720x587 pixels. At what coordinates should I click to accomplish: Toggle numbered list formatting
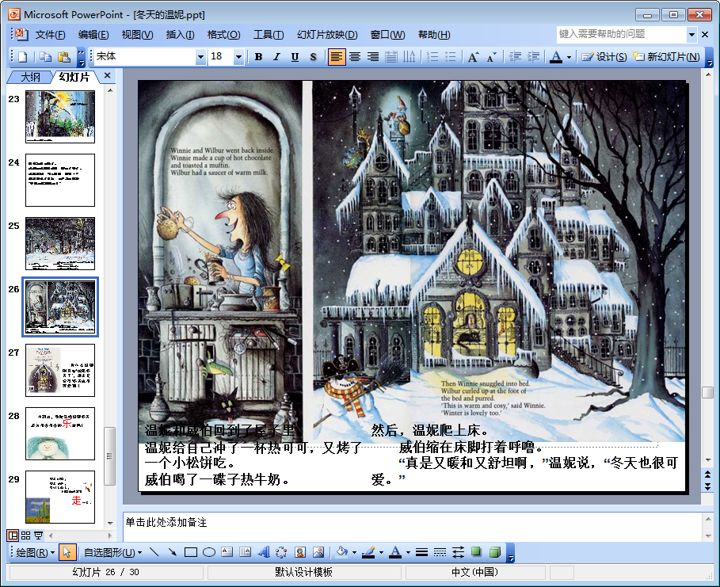(x=432, y=57)
